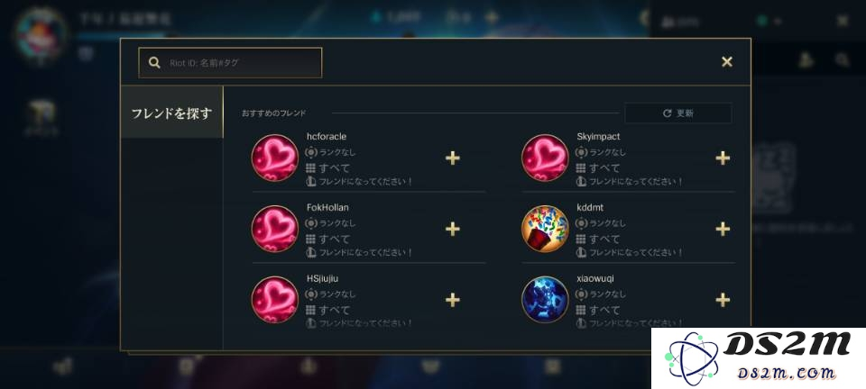Add kddmt as a friend with plus icon
The width and height of the screenshot is (866, 389).
tap(723, 230)
